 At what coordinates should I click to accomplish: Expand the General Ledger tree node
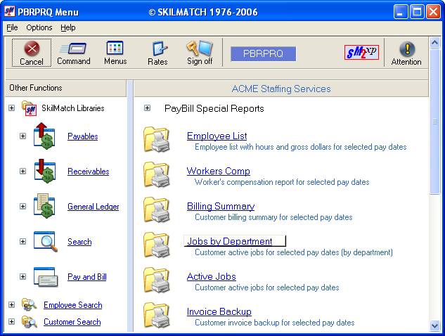coord(22,207)
